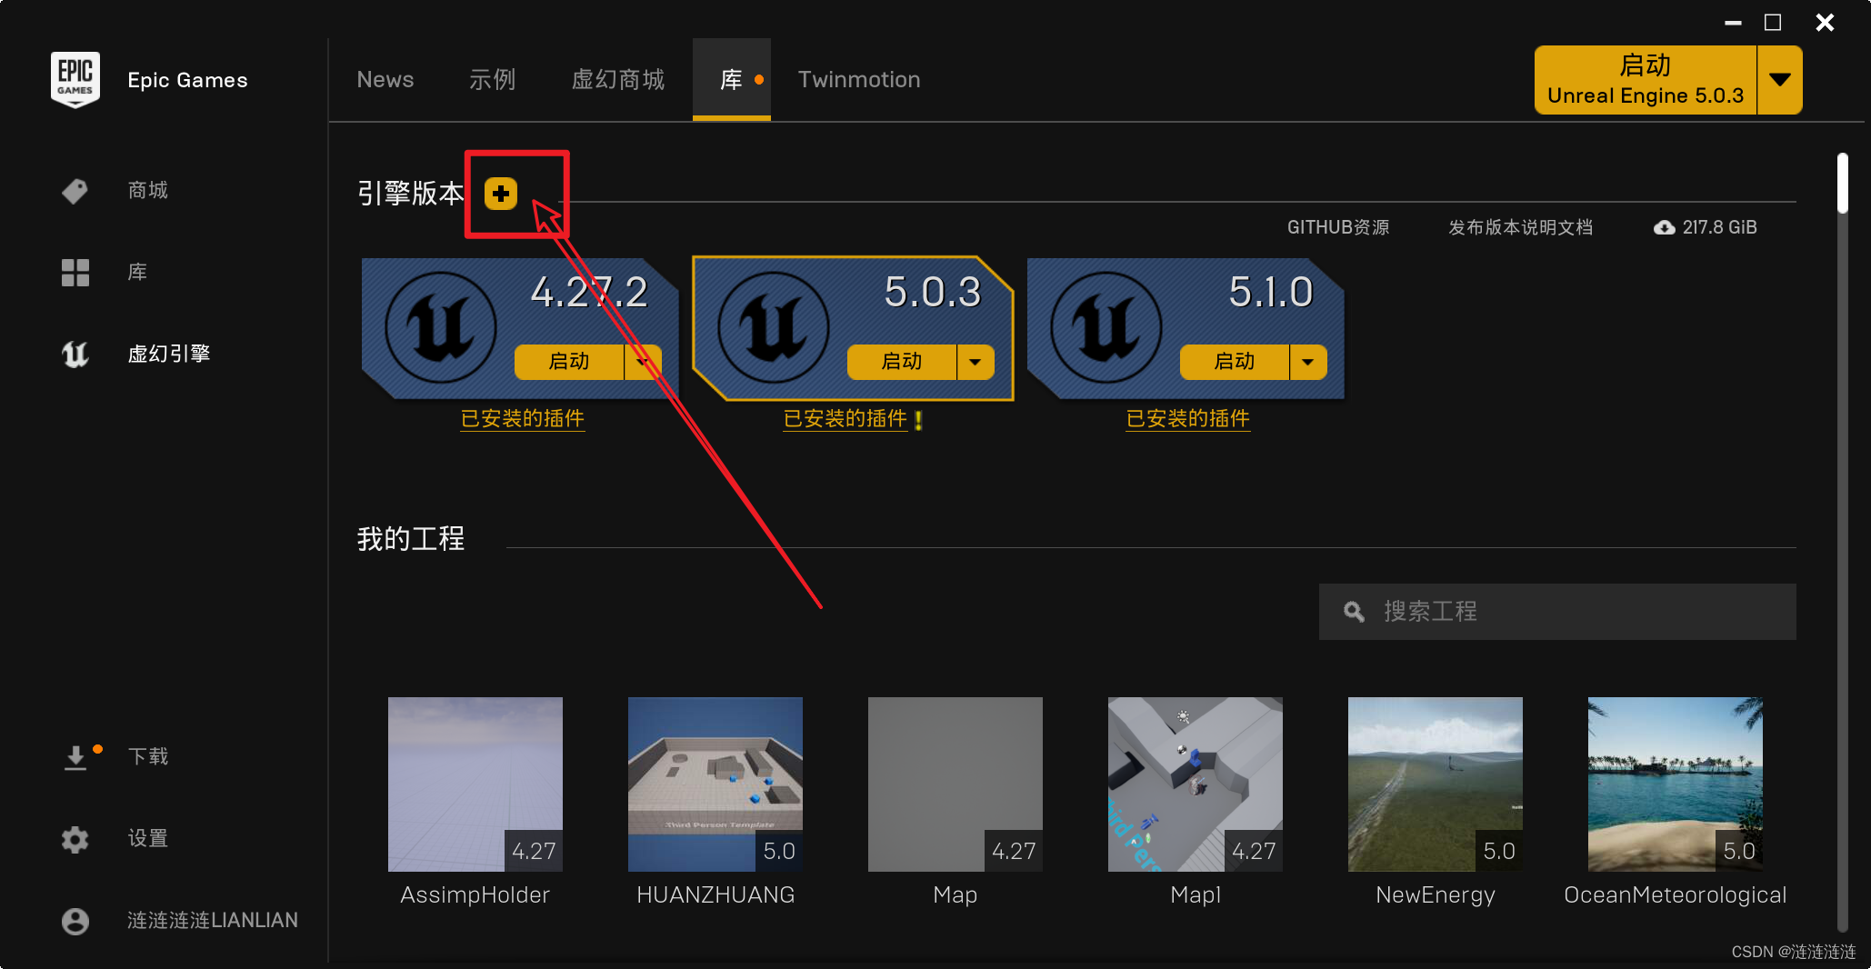Open the 商城 store sidebar item
Viewport: 1871px width, 969px height.
115,190
